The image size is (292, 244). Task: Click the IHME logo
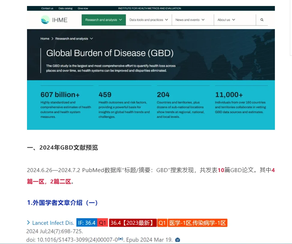coord(54,20)
